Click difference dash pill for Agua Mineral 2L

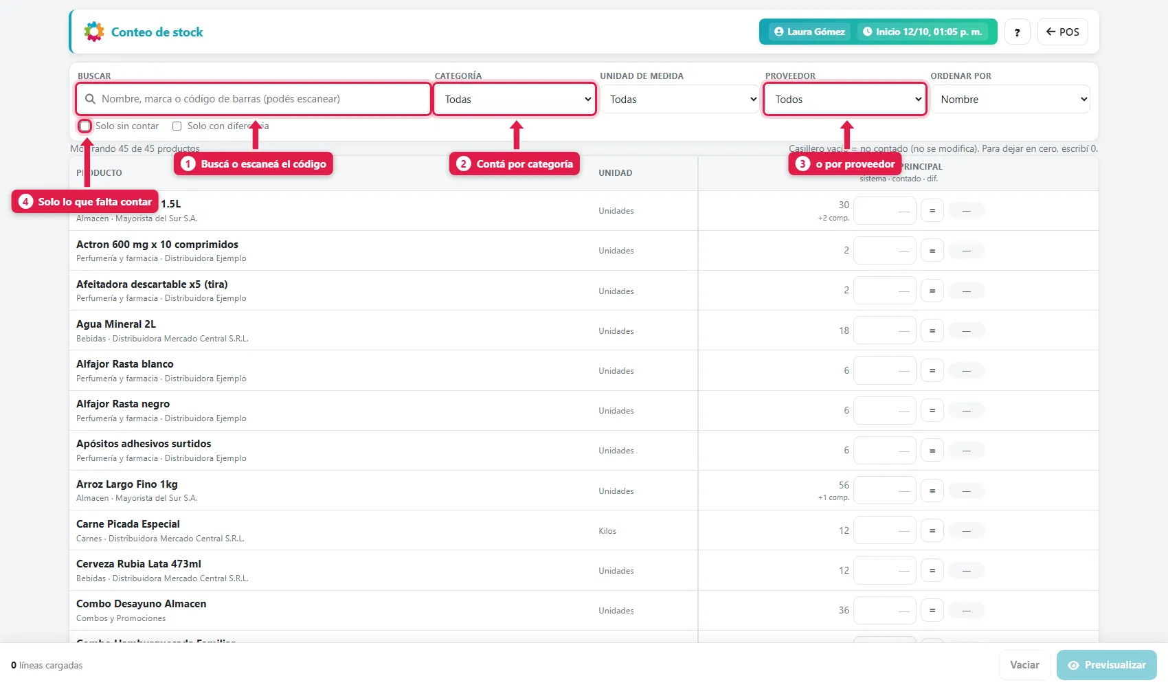click(x=966, y=330)
